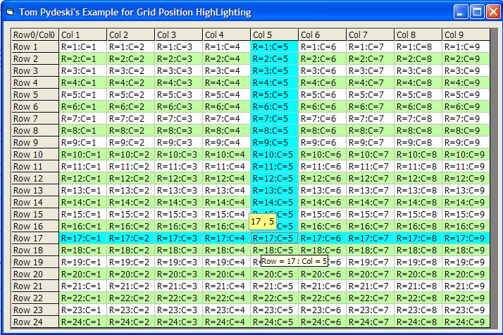Click grid cell R=6:C=7
Image resolution: width=503 pixels, height=335 pixels.
(x=370, y=106)
